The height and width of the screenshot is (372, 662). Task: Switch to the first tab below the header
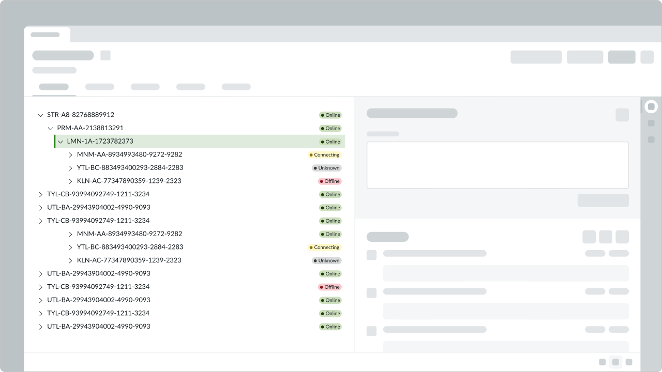point(53,87)
